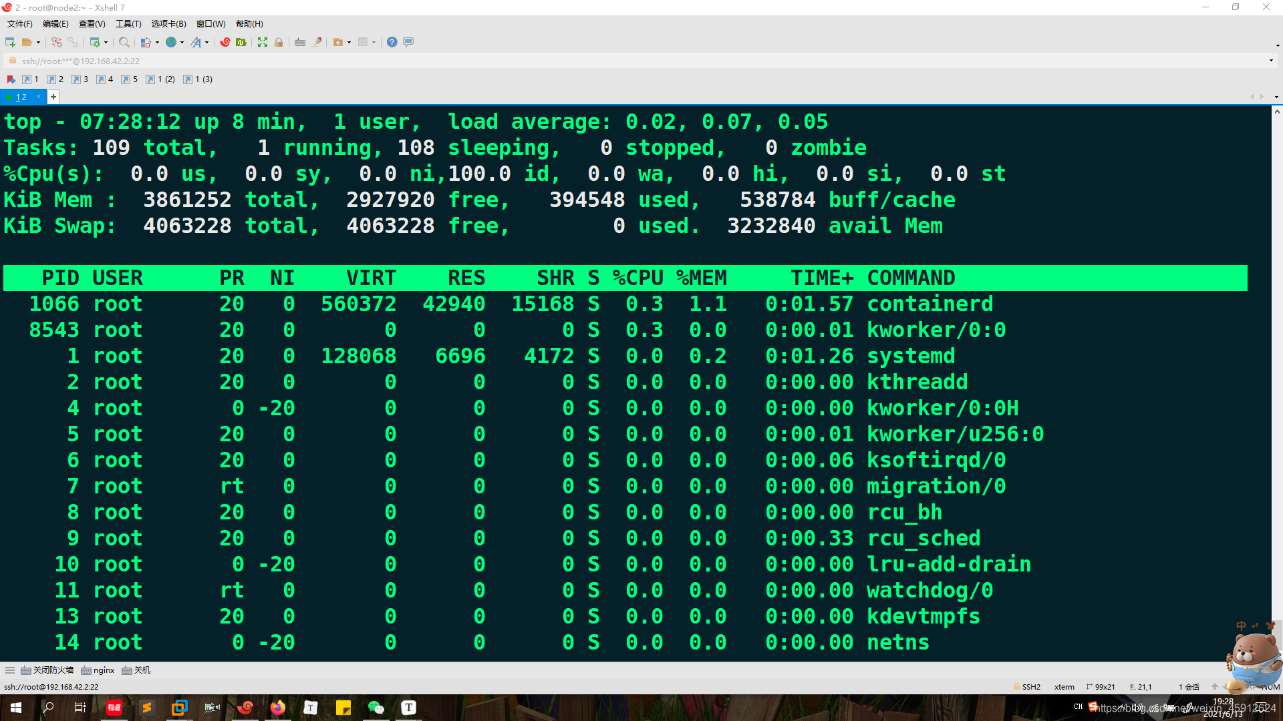The width and height of the screenshot is (1283, 721).
Task: Open the virtual keyboard icon
Action: 300,42
